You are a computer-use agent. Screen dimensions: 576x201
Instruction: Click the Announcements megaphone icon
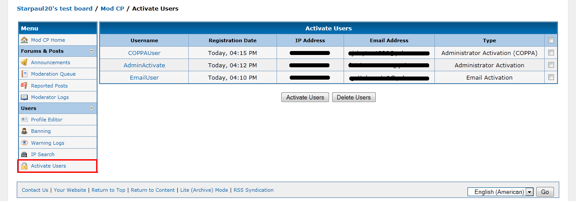(24, 62)
